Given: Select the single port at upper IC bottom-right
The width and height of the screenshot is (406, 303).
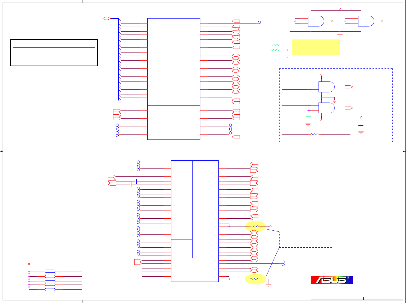Looking at the screenshot, I should click(236, 137).
